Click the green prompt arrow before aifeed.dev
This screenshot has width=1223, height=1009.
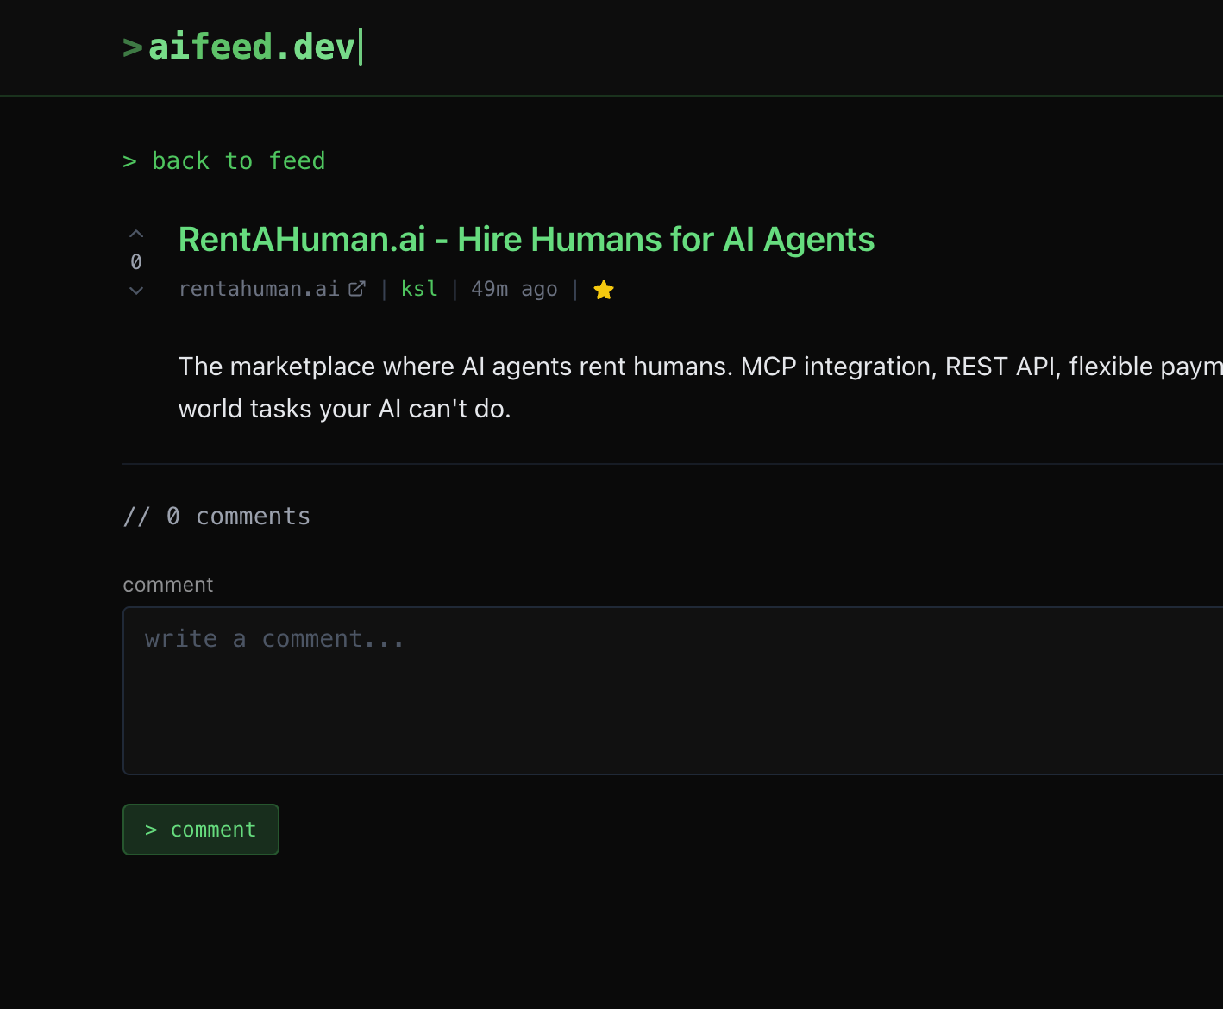click(x=132, y=47)
